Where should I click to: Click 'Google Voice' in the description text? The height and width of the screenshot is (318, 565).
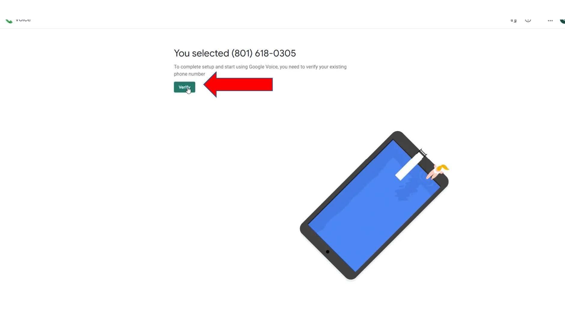[263, 67]
